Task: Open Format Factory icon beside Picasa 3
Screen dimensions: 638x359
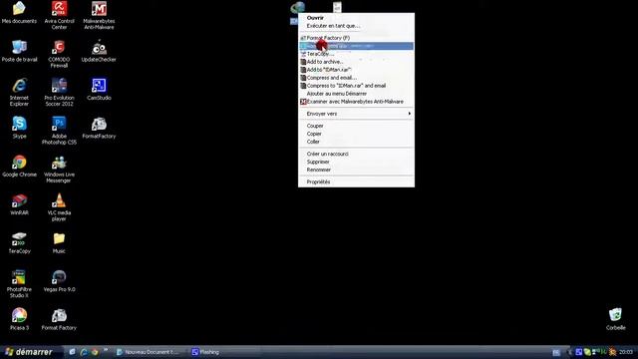Action: [59, 319]
